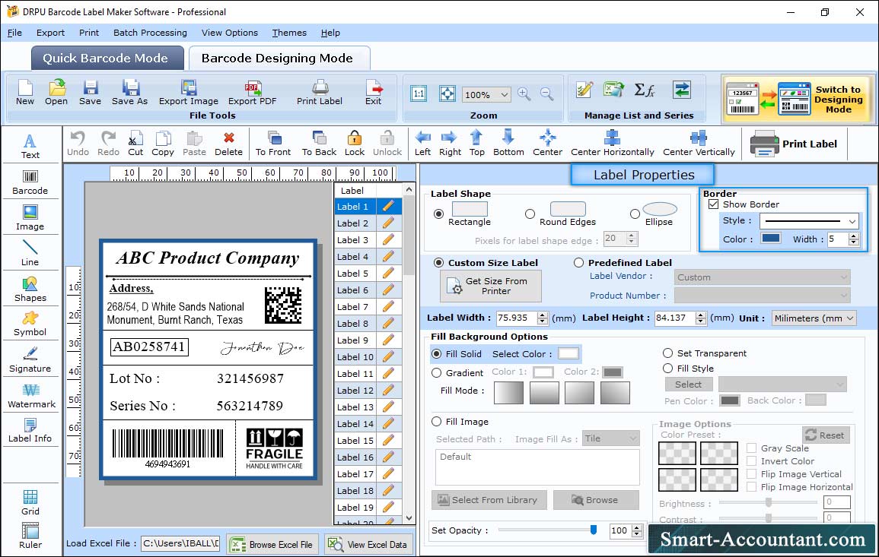Viewport: 879px width, 557px height.
Task: Switch to Quick Barcode Mode tab
Action: [x=107, y=59]
